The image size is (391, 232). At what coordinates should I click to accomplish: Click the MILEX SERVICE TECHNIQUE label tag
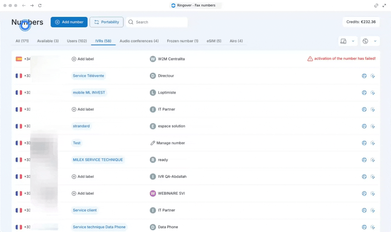(98, 160)
